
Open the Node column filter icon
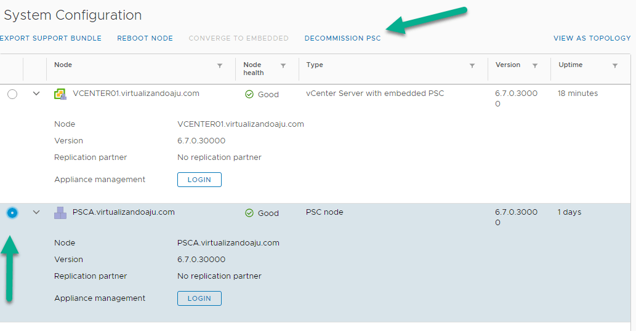tap(220, 65)
